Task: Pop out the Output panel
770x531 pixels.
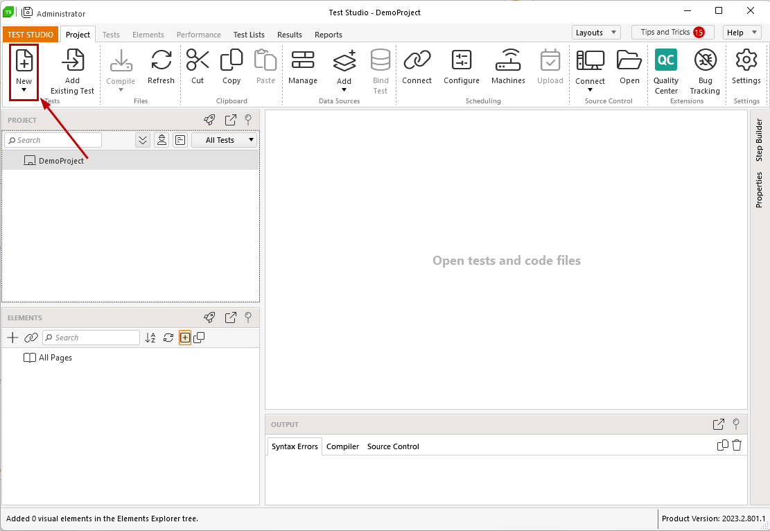Action: [x=719, y=424]
